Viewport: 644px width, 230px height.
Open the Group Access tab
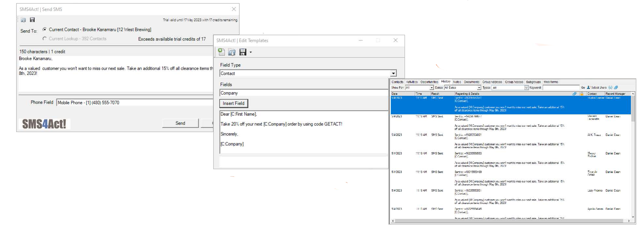pos(514,82)
